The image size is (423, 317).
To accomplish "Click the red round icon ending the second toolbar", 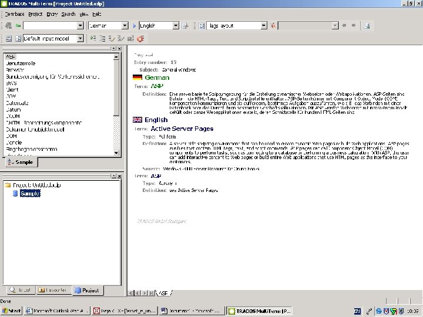I will click(x=140, y=39).
